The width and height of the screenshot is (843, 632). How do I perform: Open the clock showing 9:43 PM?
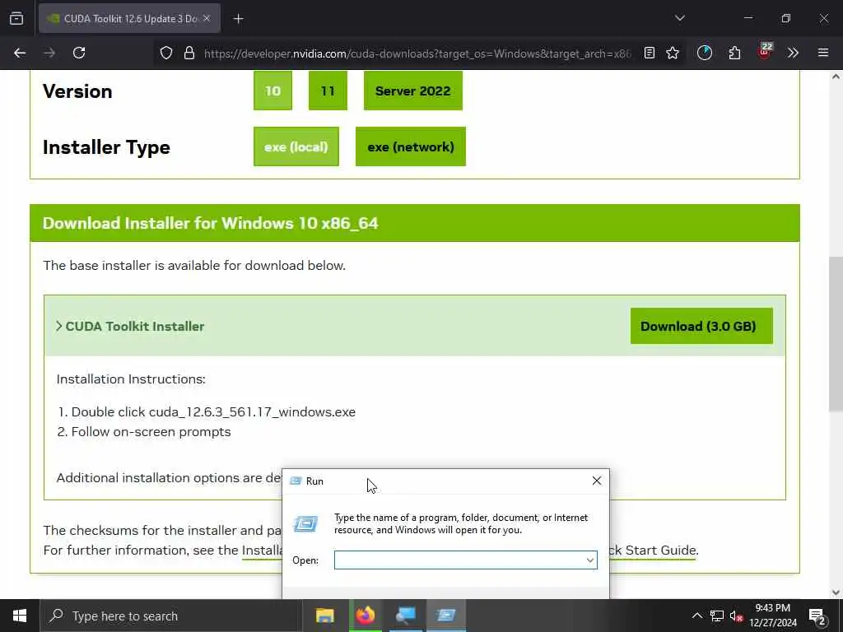coord(772,616)
